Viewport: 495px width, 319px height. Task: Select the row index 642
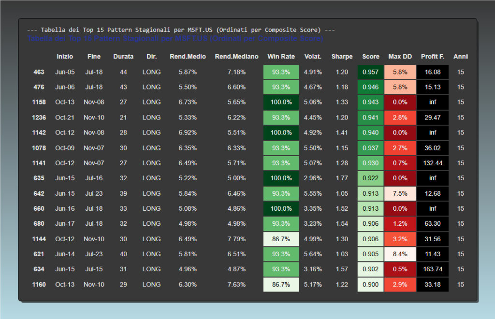(39, 193)
